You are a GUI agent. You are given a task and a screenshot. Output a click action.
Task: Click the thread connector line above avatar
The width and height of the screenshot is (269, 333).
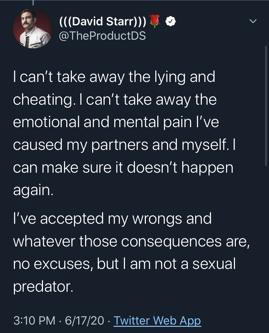coord(33,3)
